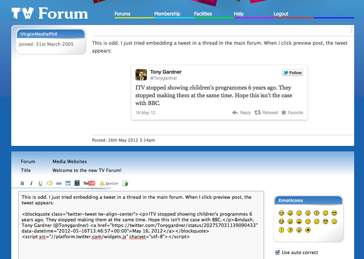This screenshot has width=364, height=259.
Task: Insert the rolling-eyes emoticon
Action: (x=326, y=221)
